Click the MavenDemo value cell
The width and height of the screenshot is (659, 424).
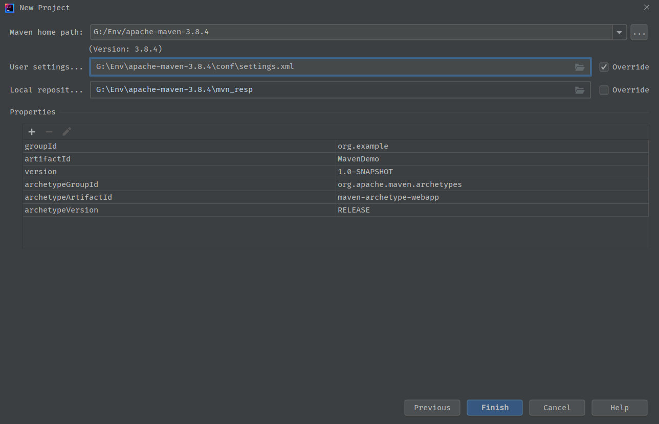coord(492,159)
